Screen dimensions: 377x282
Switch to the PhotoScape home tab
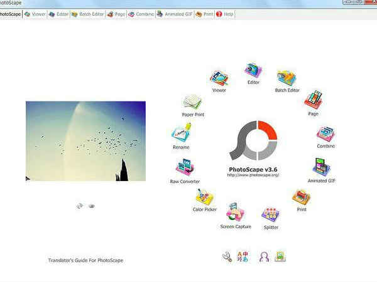10,14
